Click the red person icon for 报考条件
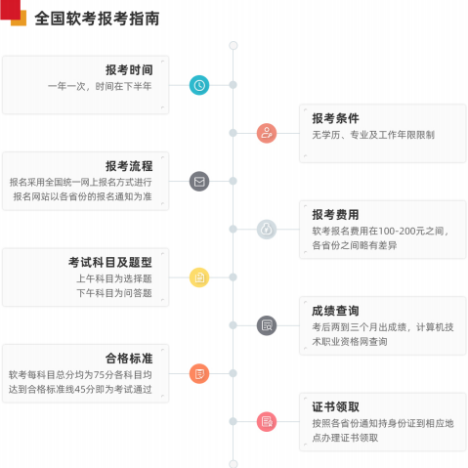Screen dimensions: 468x468 (267, 133)
